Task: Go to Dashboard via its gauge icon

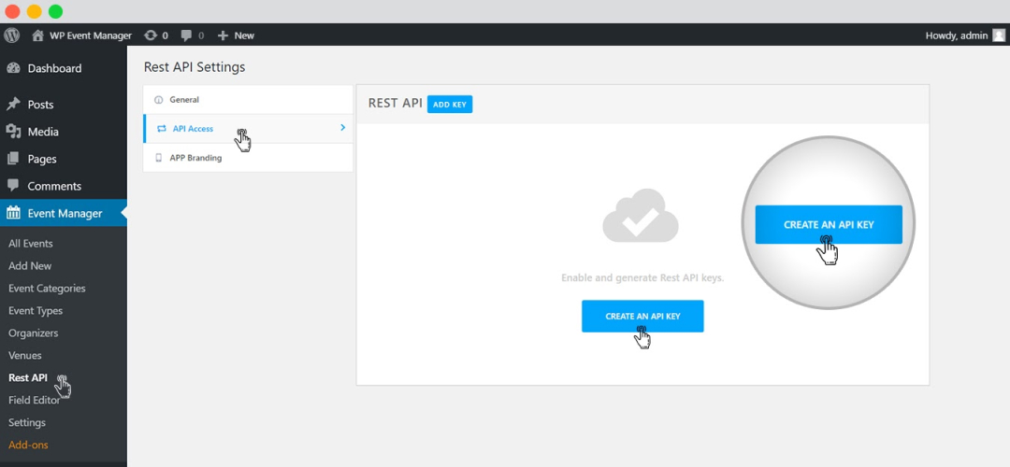Action: click(13, 68)
